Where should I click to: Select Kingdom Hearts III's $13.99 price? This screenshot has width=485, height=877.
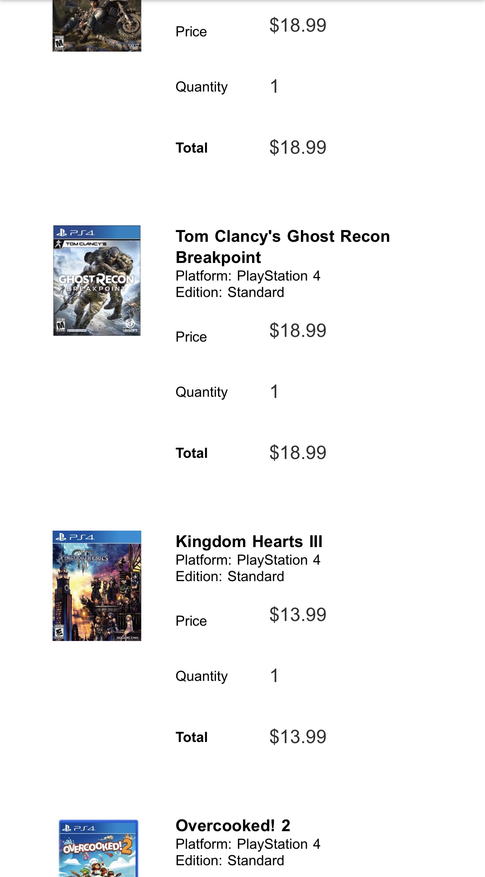298,615
